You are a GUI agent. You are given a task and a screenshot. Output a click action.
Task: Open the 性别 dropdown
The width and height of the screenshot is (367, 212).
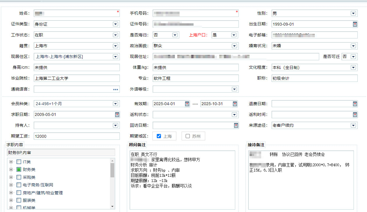(x=353, y=13)
